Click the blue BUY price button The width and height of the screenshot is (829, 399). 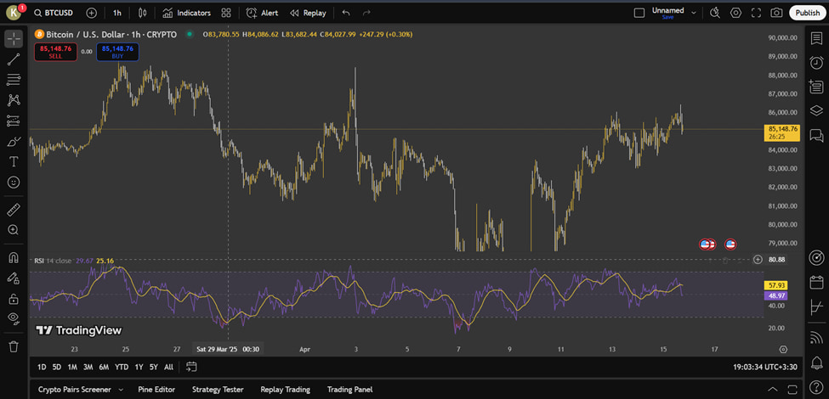coord(117,52)
